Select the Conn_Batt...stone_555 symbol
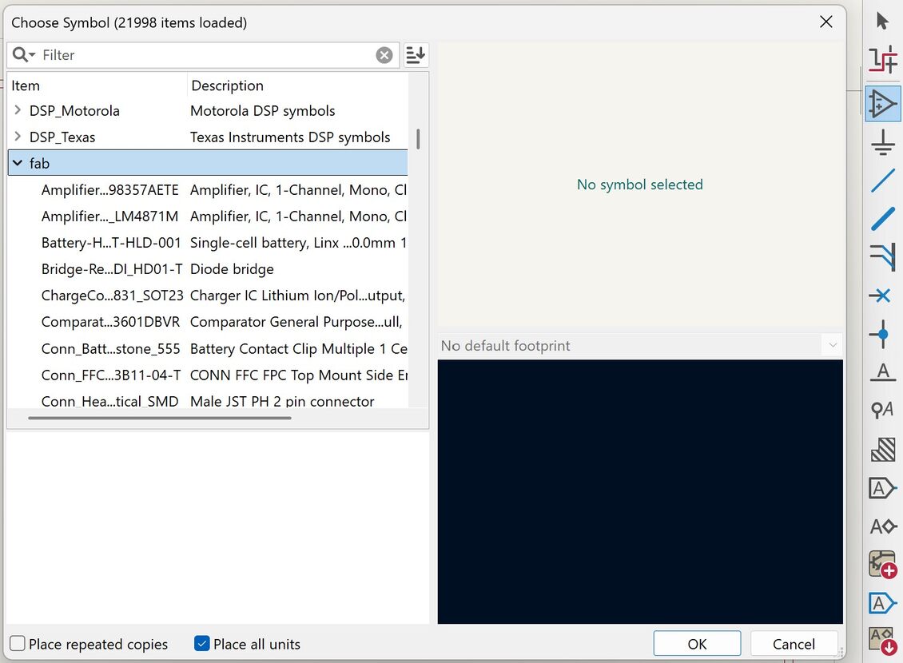This screenshot has width=903, height=663. (110, 349)
